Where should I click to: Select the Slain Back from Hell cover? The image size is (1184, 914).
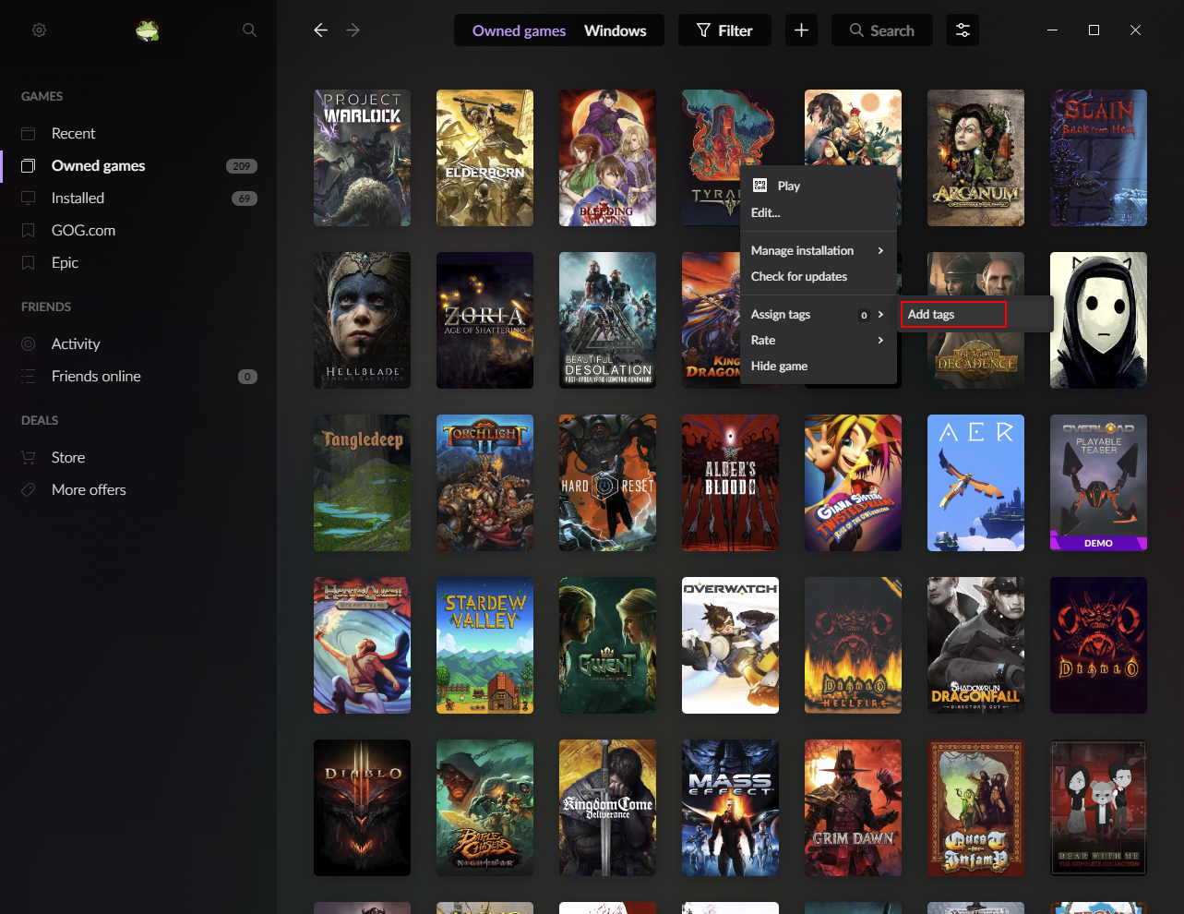pos(1098,158)
